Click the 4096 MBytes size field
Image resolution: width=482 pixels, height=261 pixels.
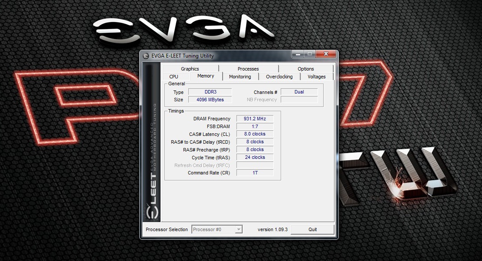click(x=210, y=100)
